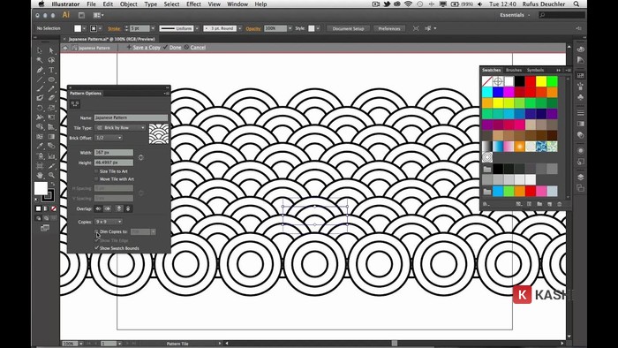This screenshot has height=348, width=618.
Task: Click the Delete Swatch trash icon
Action: click(559, 204)
